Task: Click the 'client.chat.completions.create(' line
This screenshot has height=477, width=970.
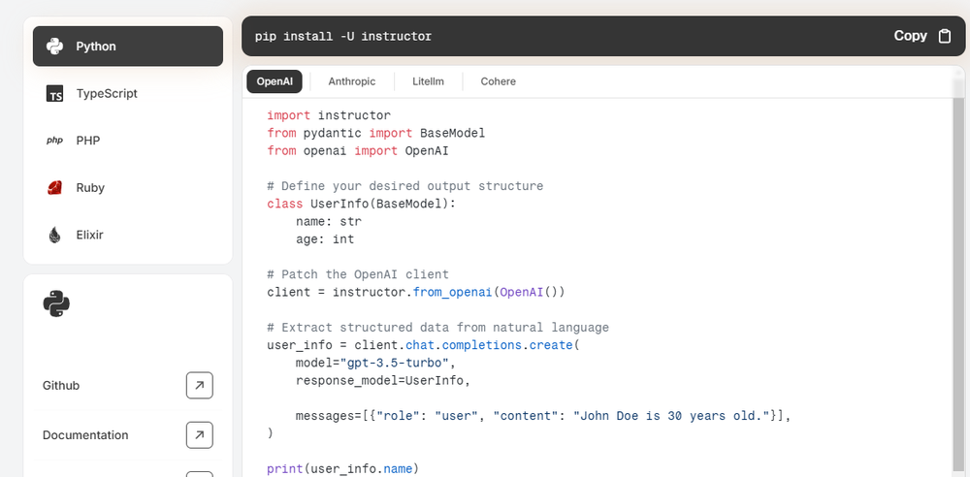Action: tap(423, 345)
